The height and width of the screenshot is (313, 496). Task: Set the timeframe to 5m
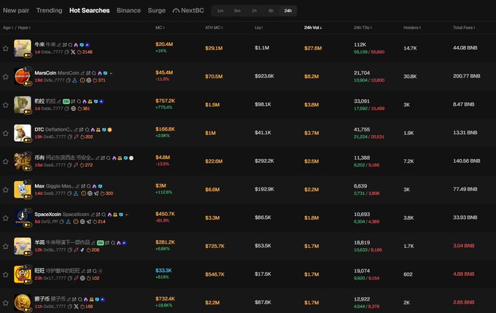pyautogui.click(x=237, y=11)
